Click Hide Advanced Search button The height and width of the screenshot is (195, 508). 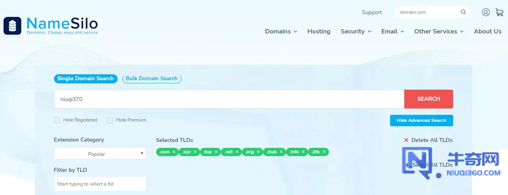tap(421, 120)
